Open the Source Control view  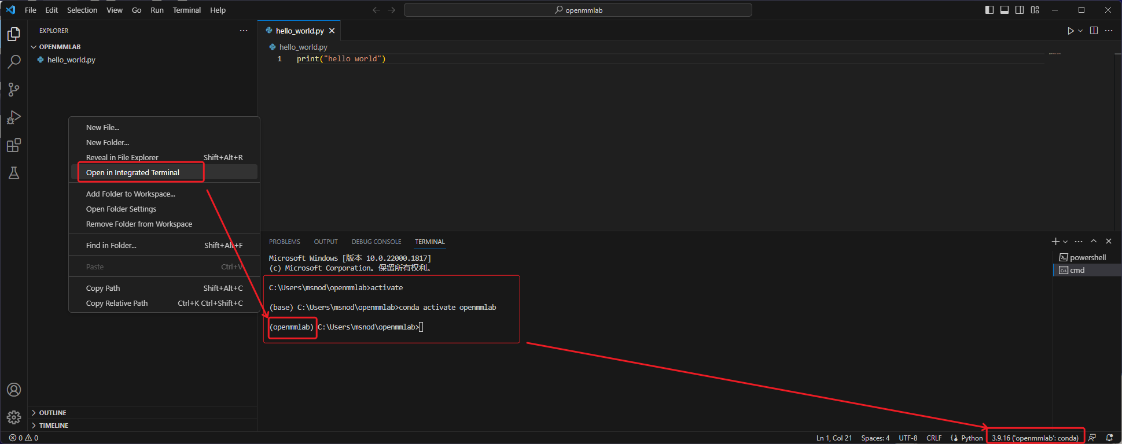click(x=14, y=90)
